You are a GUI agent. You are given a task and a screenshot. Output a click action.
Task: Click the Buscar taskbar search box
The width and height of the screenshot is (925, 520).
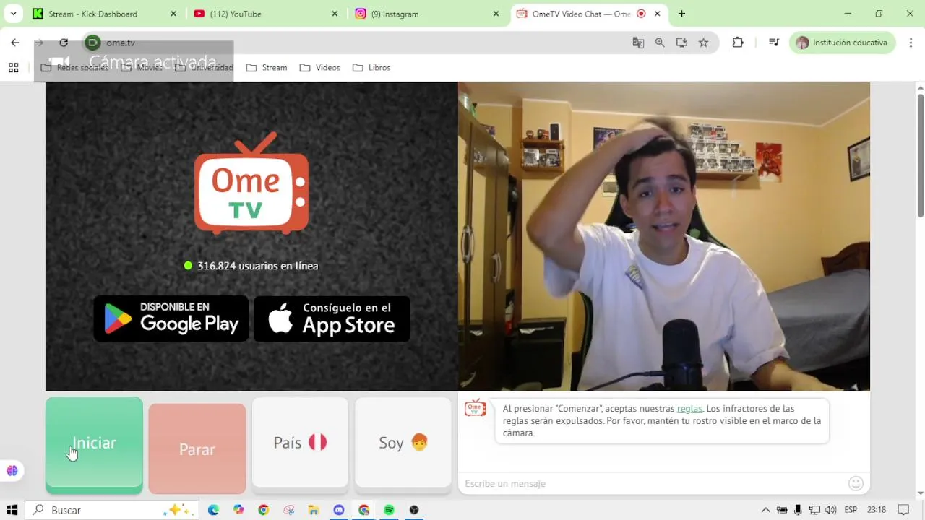pos(111,510)
